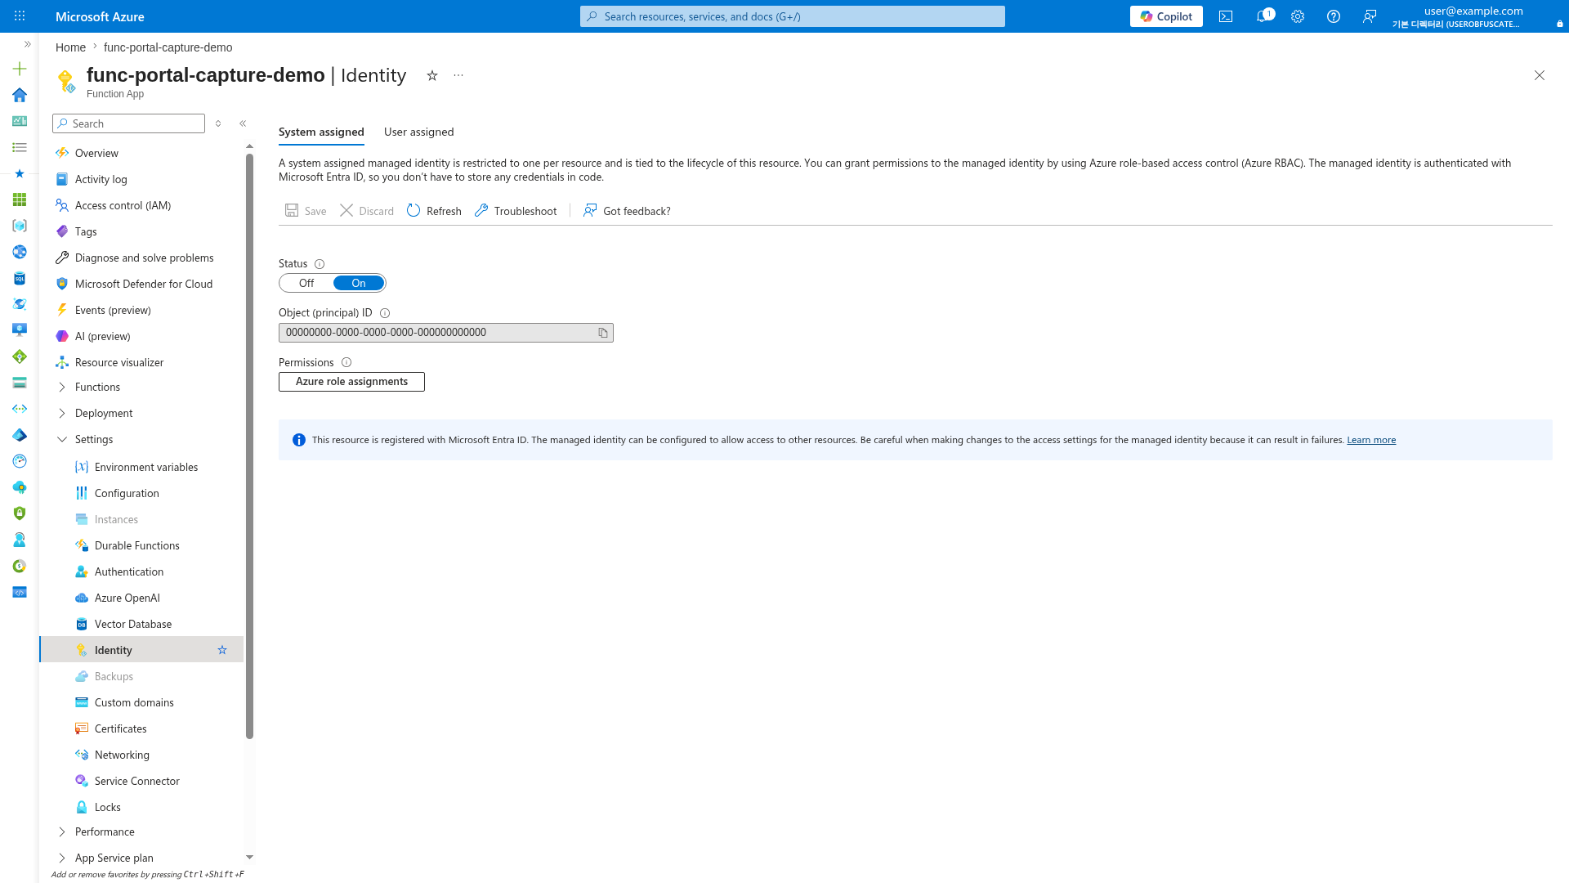The width and height of the screenshot is (1569, 883).
Task: Open the Azure portal menu grid
Action: click(x=20, y=16)
